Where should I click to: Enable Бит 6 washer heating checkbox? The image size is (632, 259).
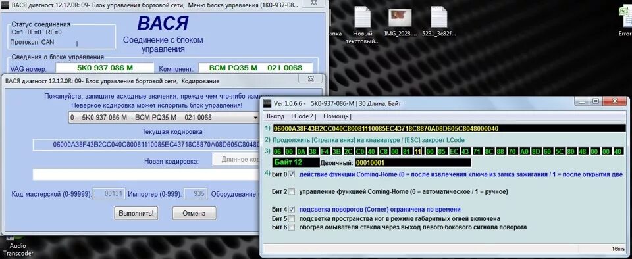click(x=292, y=227)
